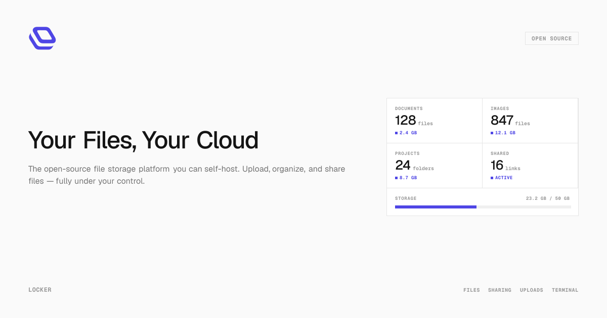Open the SHARING footer link
This screenshot has width=607, height=318.
tap(500, 290)
